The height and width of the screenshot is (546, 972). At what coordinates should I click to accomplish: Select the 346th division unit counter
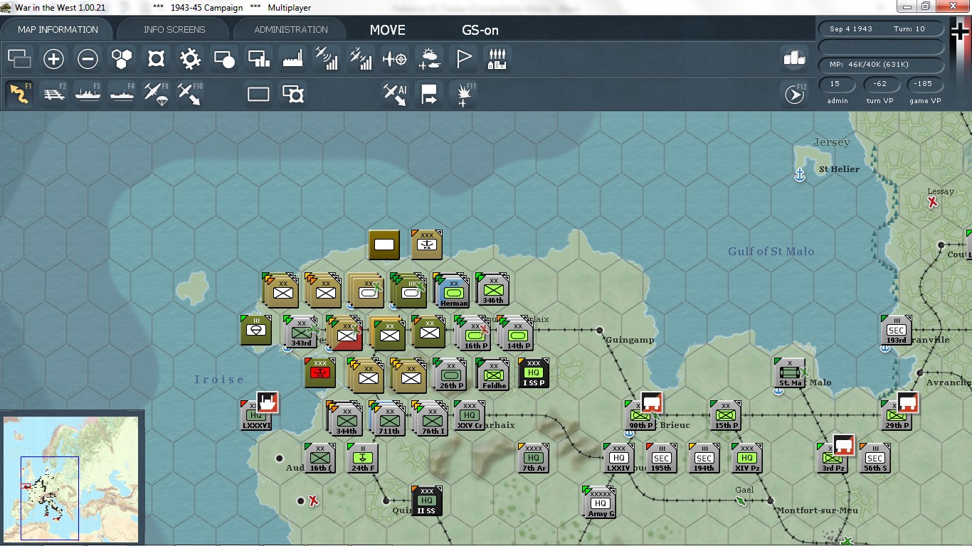492,289
